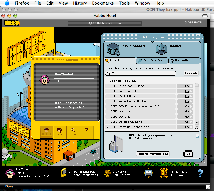Switch to the Rooms tab
The height and width of the screenshot is (191, 214).
click(x=175, y=49)
